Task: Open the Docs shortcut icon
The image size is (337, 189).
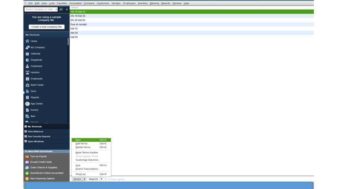Action: [27, 91]
